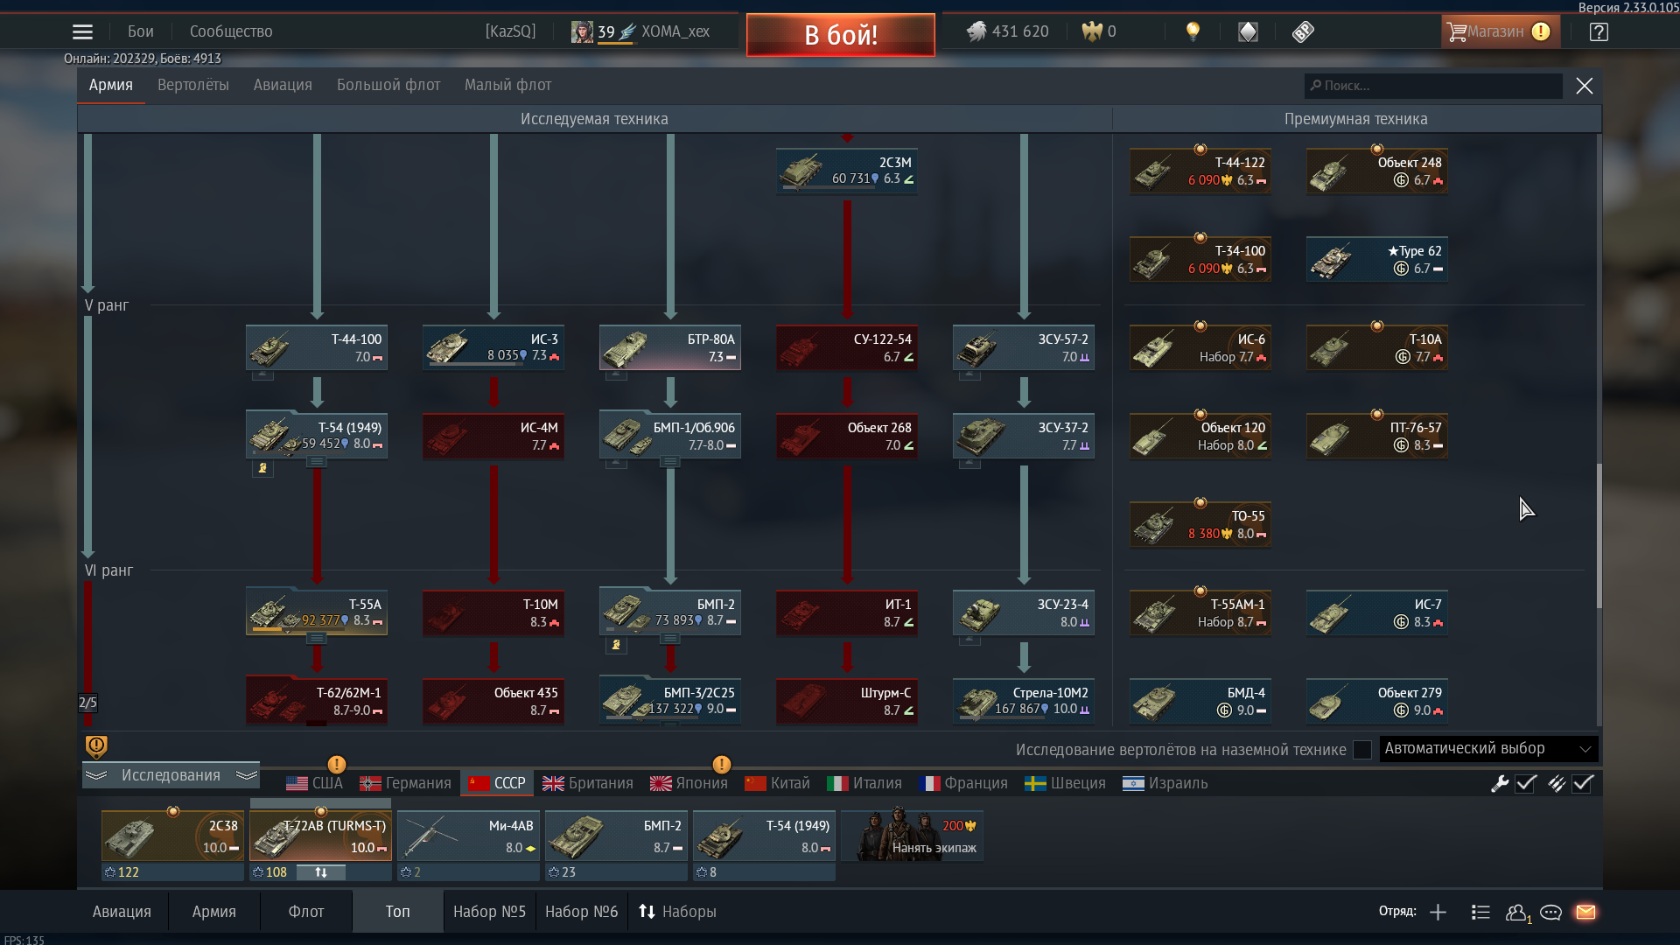Open the help question mark icon
This screenshot has height=945, width=1680.
click(1599, 31)
